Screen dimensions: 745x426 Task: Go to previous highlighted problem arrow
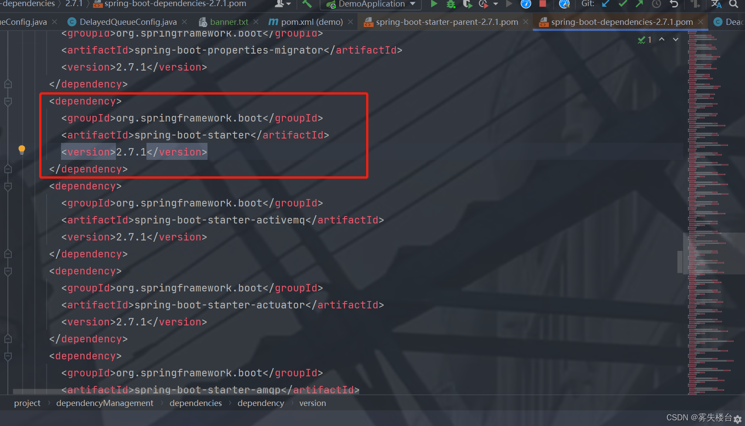662,39
